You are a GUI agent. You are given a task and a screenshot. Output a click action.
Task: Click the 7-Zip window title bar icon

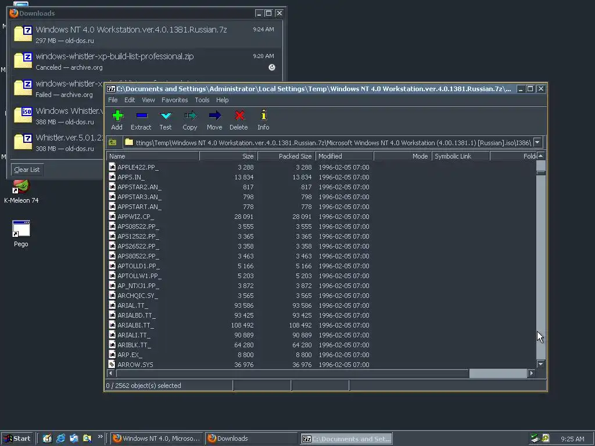(111, 89)
